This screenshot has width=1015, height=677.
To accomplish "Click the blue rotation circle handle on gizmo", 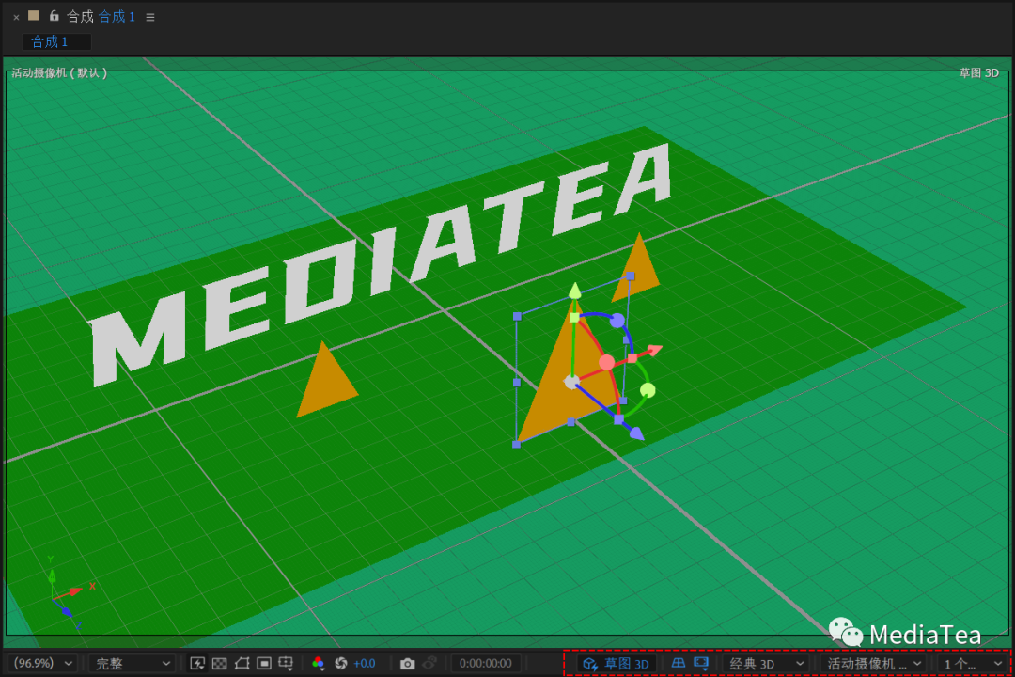I will pos(617,320).
